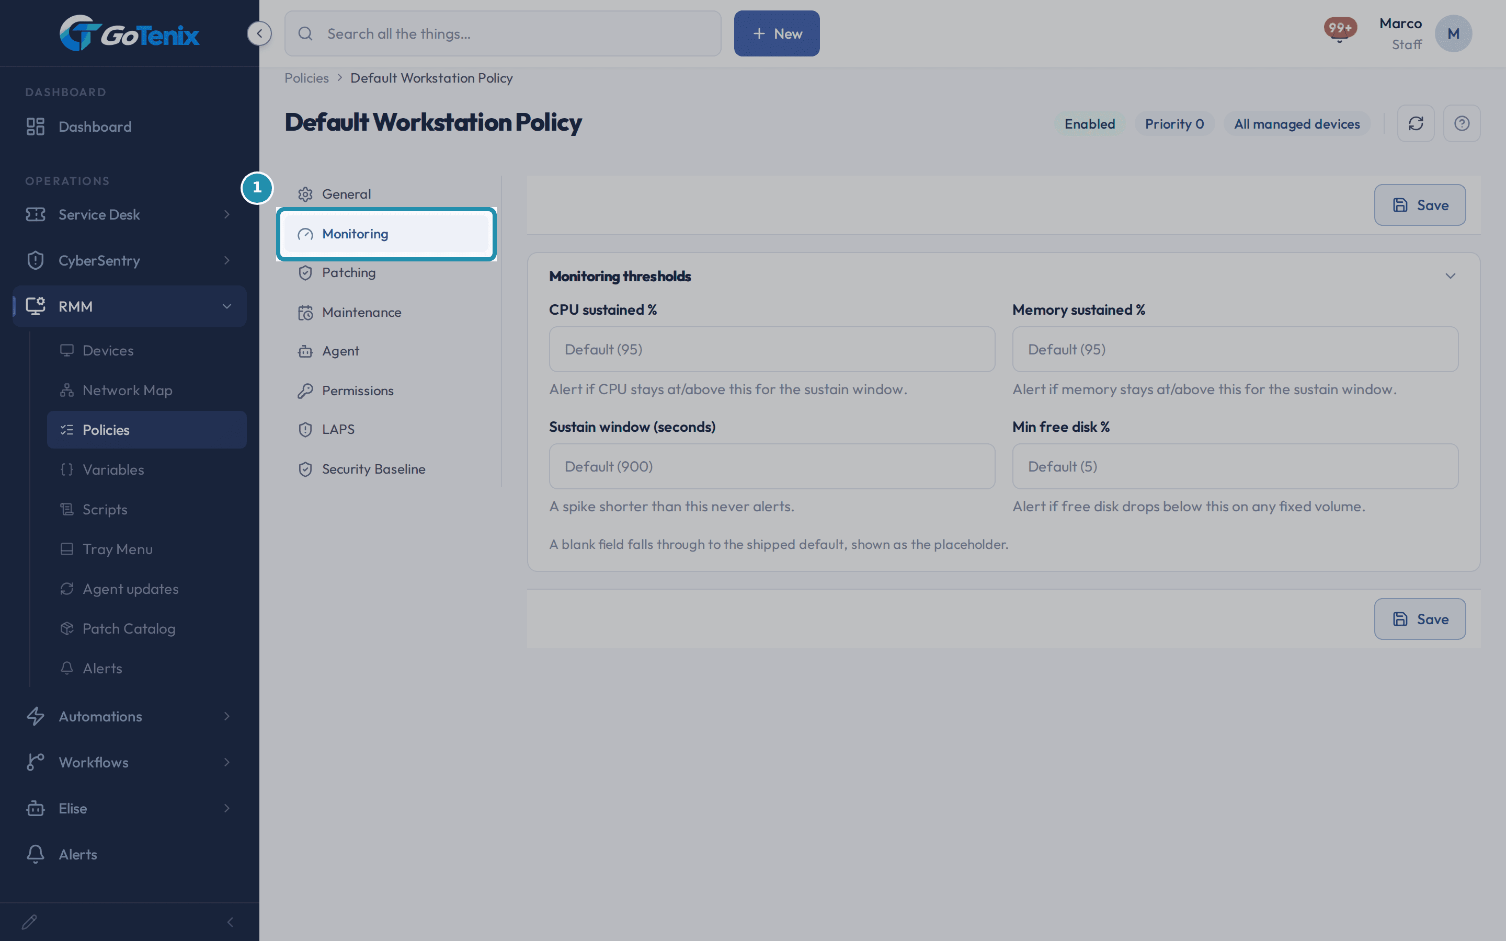Click the Workflows branch icon
The image size is (1506, 941).
pos(36,762)
